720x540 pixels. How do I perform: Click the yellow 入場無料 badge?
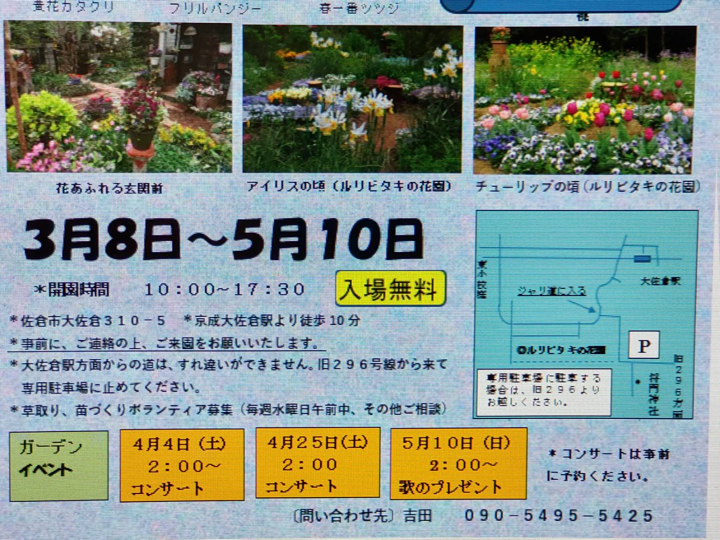click(390, 289)
